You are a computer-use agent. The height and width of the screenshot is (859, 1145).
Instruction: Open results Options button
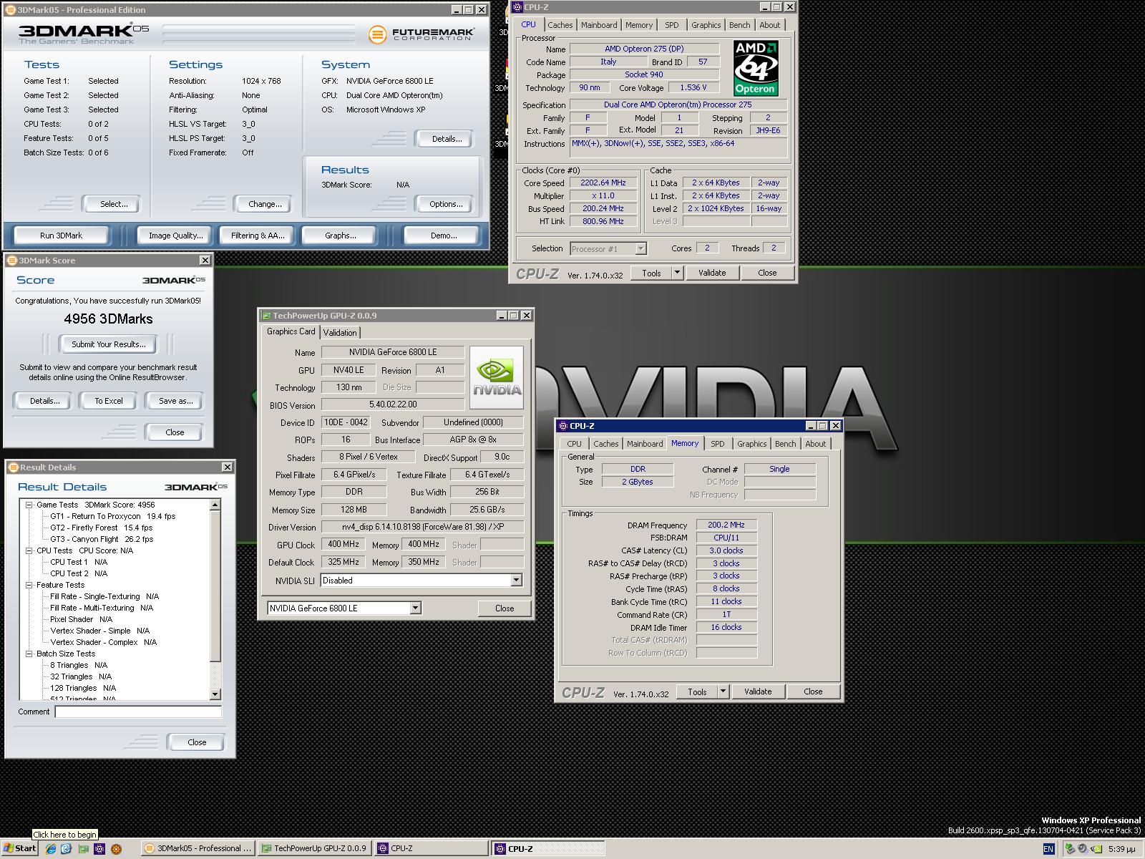446,204
